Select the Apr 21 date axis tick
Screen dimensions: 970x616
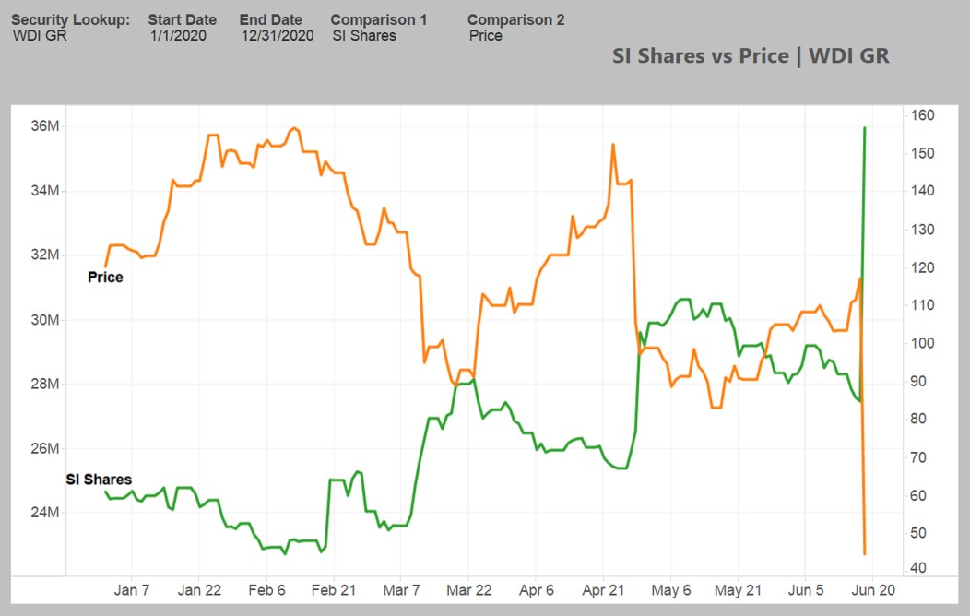coord(603,590)
